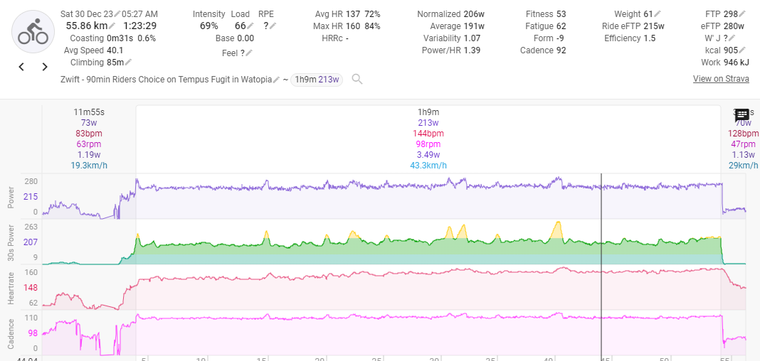Click the 98rpm interval cadence
Screen dimensions: 760x361
pos(428,144)
